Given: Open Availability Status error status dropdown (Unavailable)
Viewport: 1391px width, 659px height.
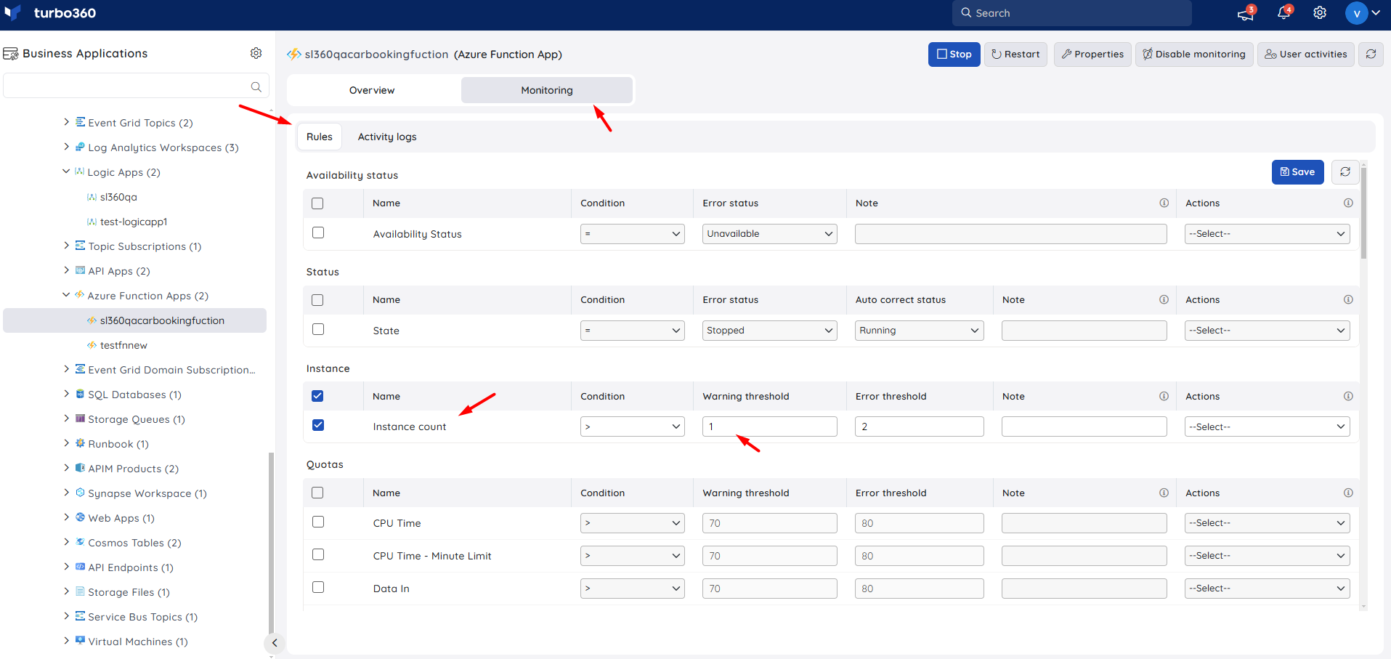Looking at the screenshot, I should (x=769, y=234).
